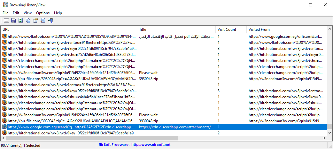The image size is (333, 149).
Task: Click the Exit door toolbar icon
Action: (50, 20)
